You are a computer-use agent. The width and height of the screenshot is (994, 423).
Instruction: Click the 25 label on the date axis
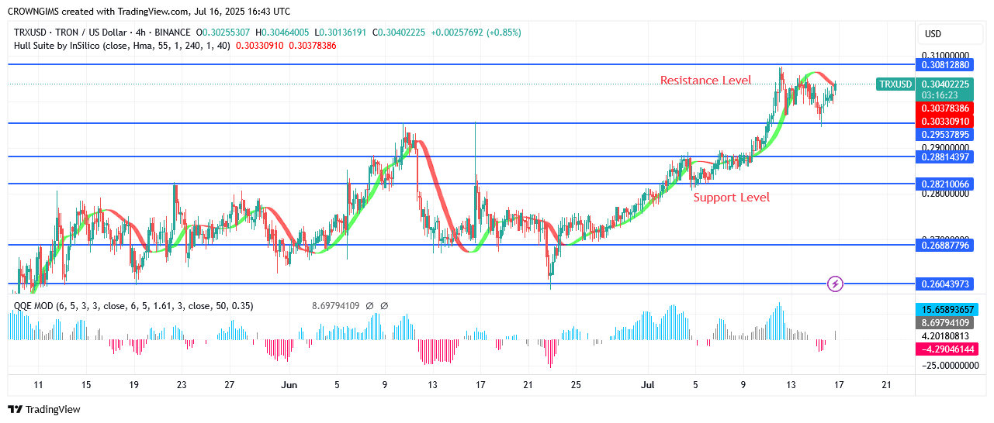pyautogui.click(x=576, y=384)
